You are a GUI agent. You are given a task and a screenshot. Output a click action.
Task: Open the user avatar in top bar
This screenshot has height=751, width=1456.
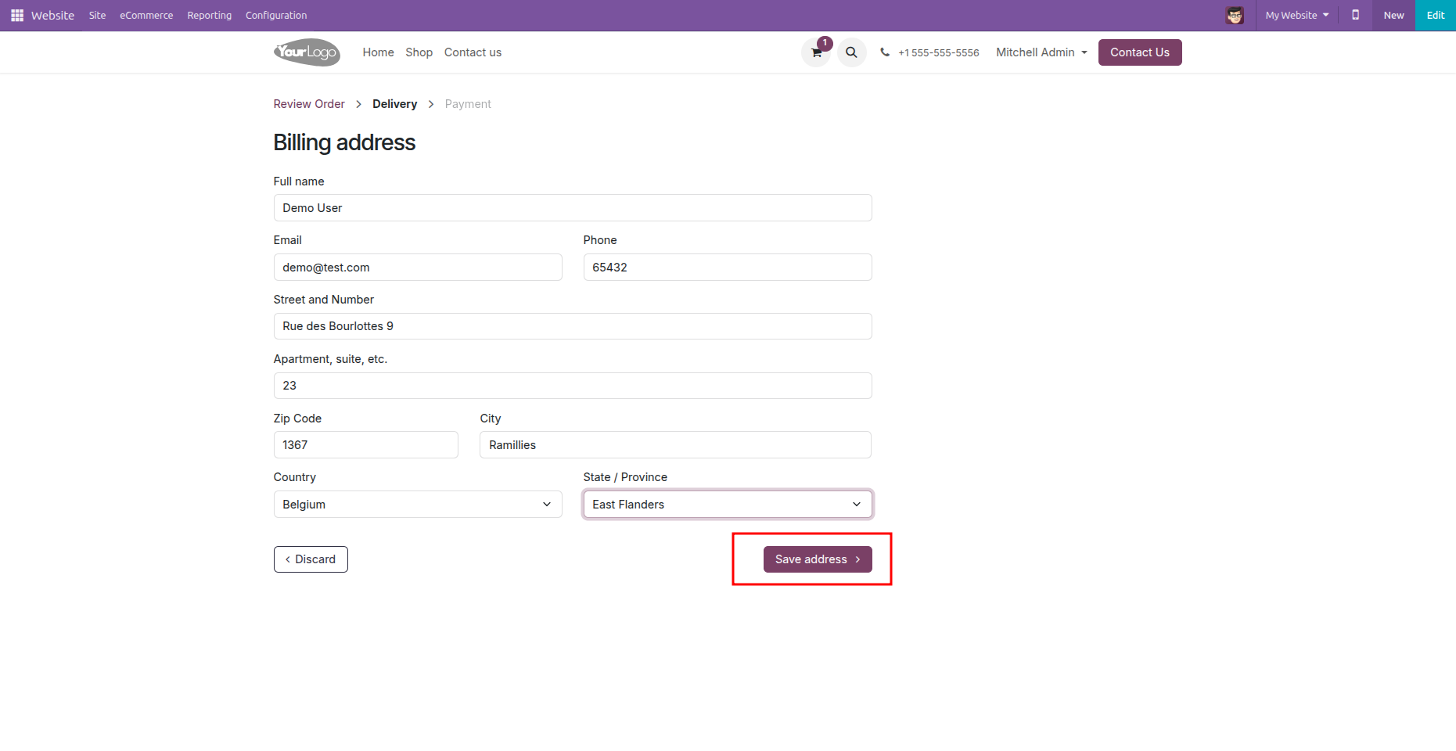point(1235,16)
